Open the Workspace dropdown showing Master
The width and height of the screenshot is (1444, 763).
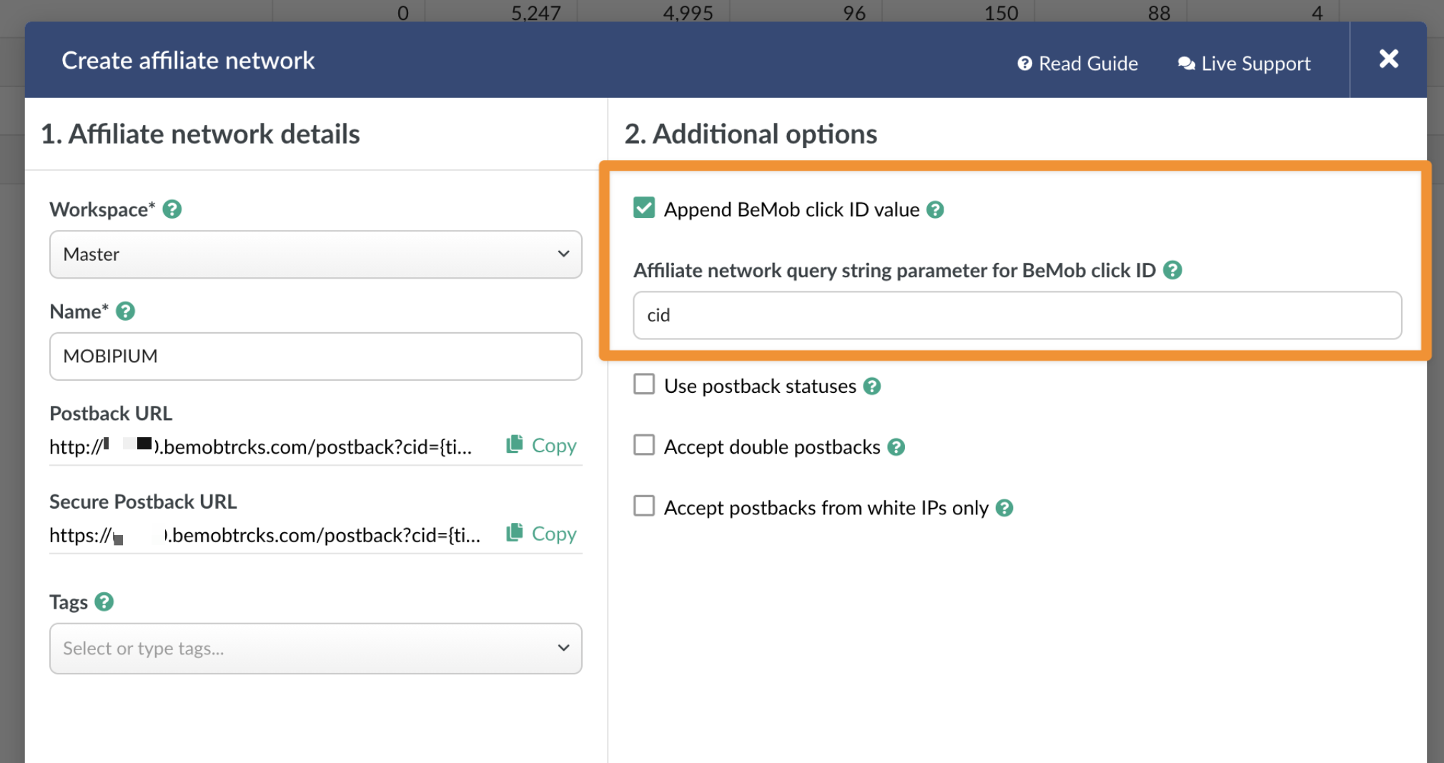pos(315,254)
